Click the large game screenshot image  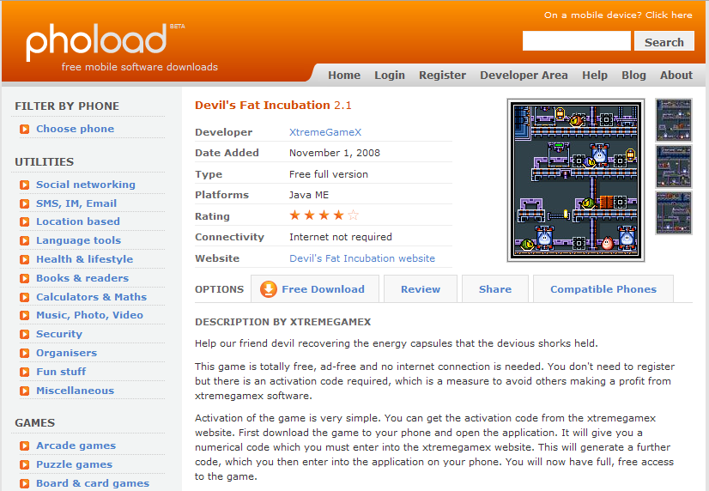coord(576,180)
